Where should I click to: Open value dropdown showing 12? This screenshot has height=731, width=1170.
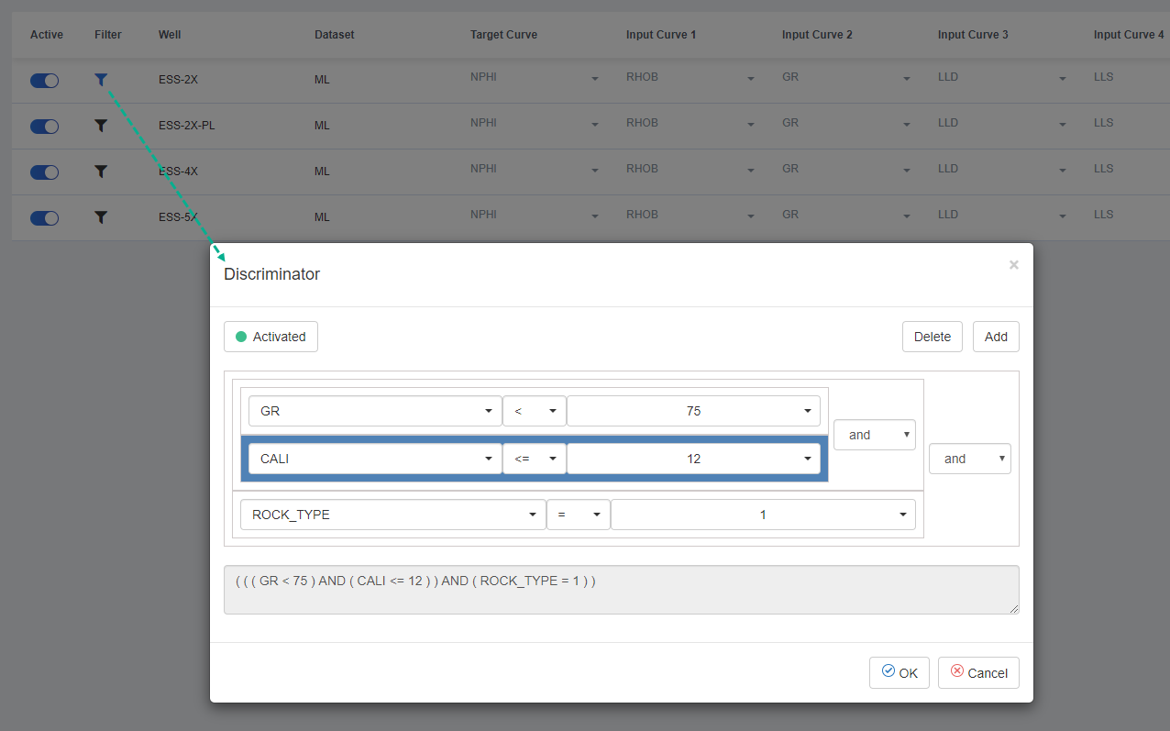click(693, 459)
